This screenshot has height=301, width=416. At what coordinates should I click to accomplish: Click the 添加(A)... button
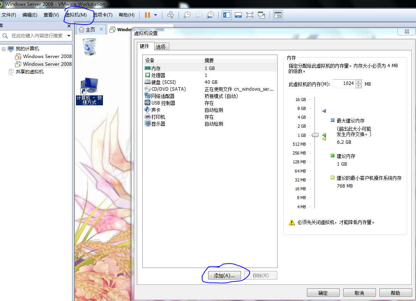[224, 276]
